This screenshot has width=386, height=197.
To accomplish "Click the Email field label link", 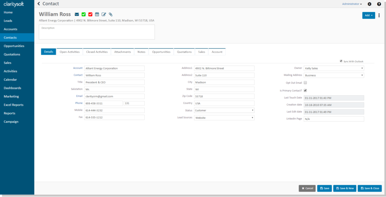I will click(80, 96).
